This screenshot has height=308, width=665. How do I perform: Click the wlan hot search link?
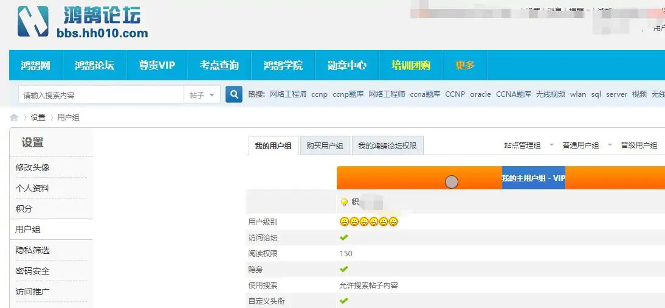[578, 94]
